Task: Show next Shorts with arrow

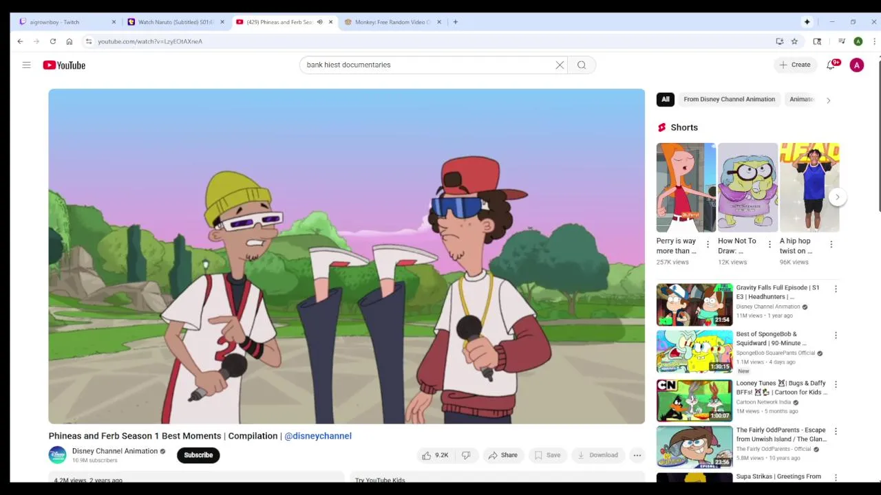Action: point(838,197)
